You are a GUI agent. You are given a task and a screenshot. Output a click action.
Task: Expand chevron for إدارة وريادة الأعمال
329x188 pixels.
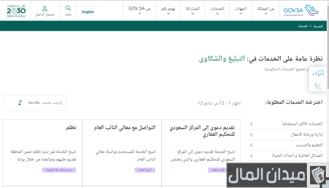point(251,135)
